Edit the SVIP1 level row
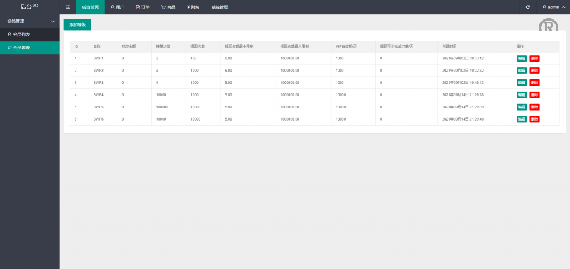Image resolution: width=570 pixels, height=269 pixels. (521, 58)
